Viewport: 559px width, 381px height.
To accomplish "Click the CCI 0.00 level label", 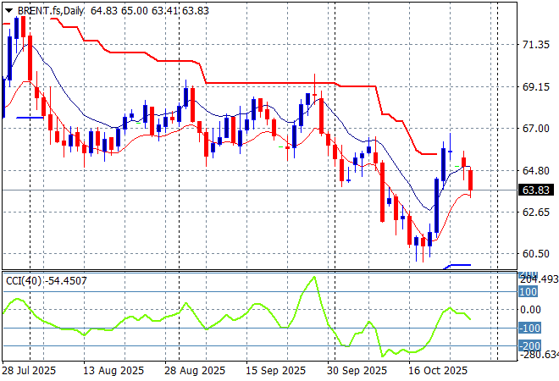I will click(530, 309).
